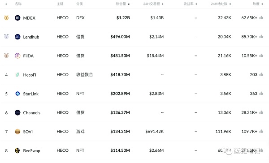Open the Channels dark circle icon
Screen dimensions: 269x163
coord(17,112)
